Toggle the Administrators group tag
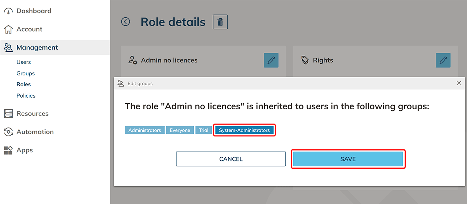Image resolution: width=467 pixels, height=204 pixels. click(144, 130)
